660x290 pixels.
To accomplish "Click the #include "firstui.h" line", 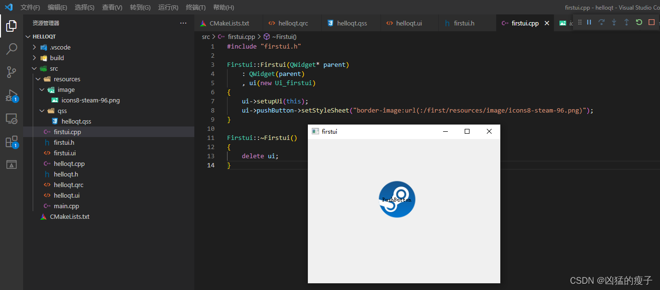I will coord(264,47).
